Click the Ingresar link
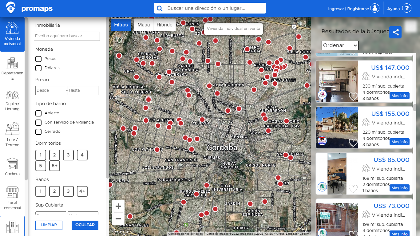 [336, 9]
